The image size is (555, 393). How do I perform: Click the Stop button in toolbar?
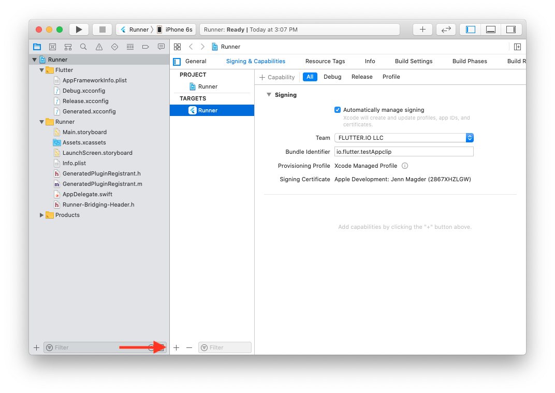pos(103,30)
